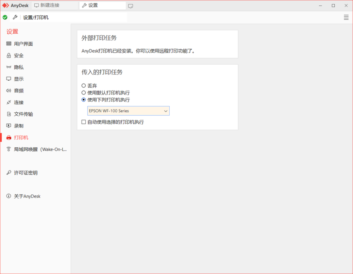Screen dimensions: 353x274
Task: Click the 安全 lock icon
Action: tap(9, 55)
